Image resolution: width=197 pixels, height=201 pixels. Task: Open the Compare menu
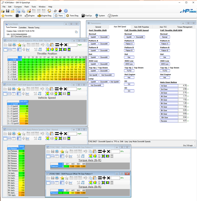pos(18,7)
